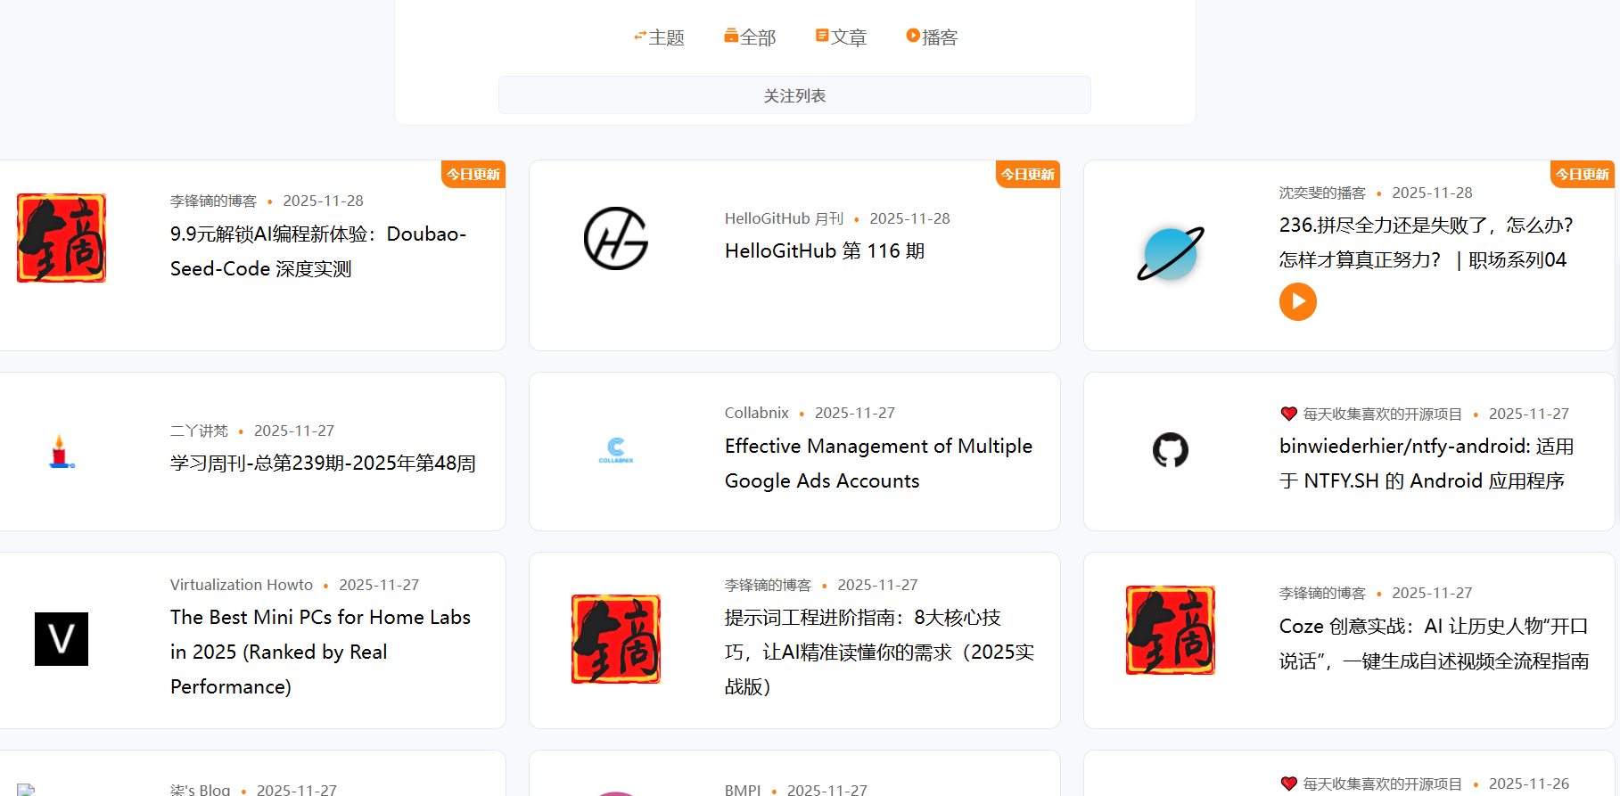Select the 全部 filter tab
This screenshot has width=1620, height=796.
(750, 37)
